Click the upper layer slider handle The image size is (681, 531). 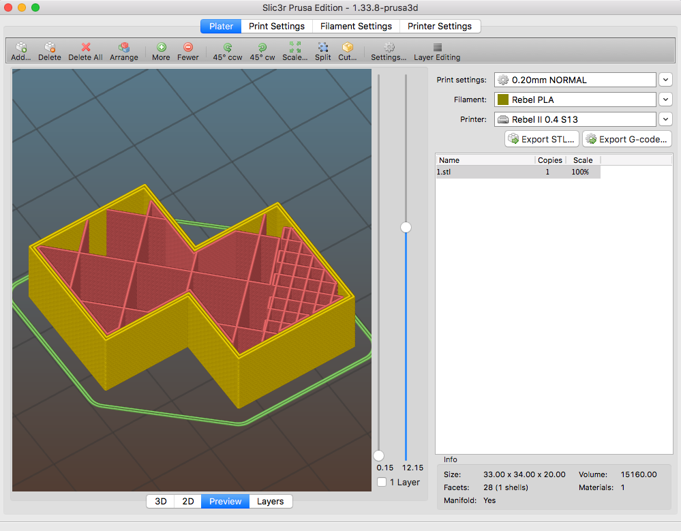406,227
